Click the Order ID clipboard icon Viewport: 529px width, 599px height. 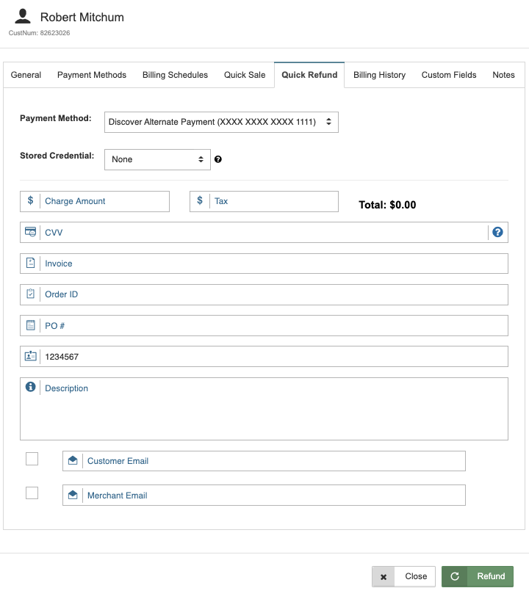(x=30, y=294)
